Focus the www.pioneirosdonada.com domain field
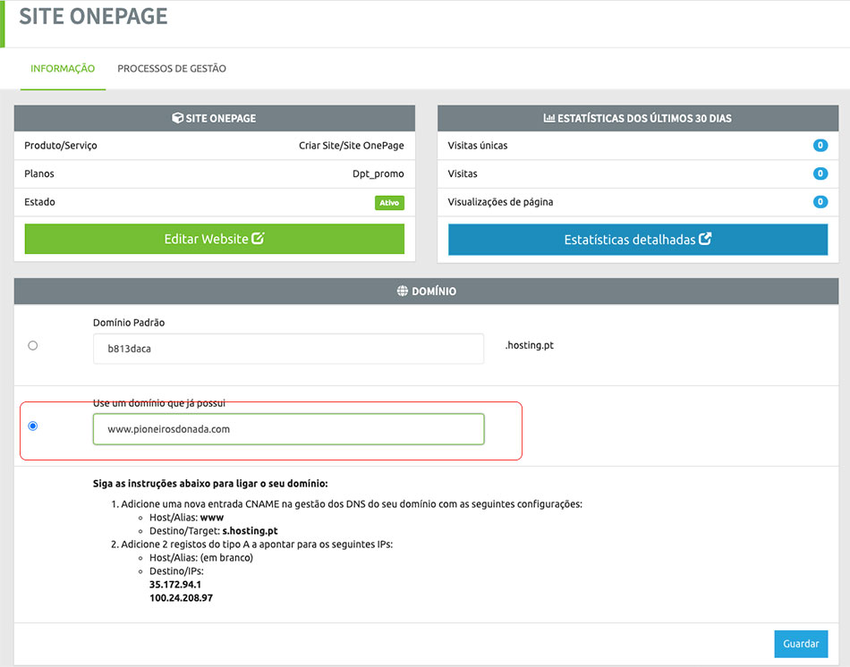 click(288, 429)
